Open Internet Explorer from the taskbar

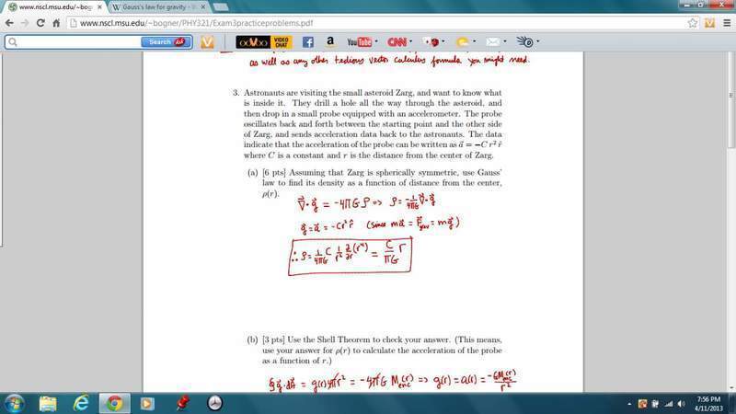(81, 403)
